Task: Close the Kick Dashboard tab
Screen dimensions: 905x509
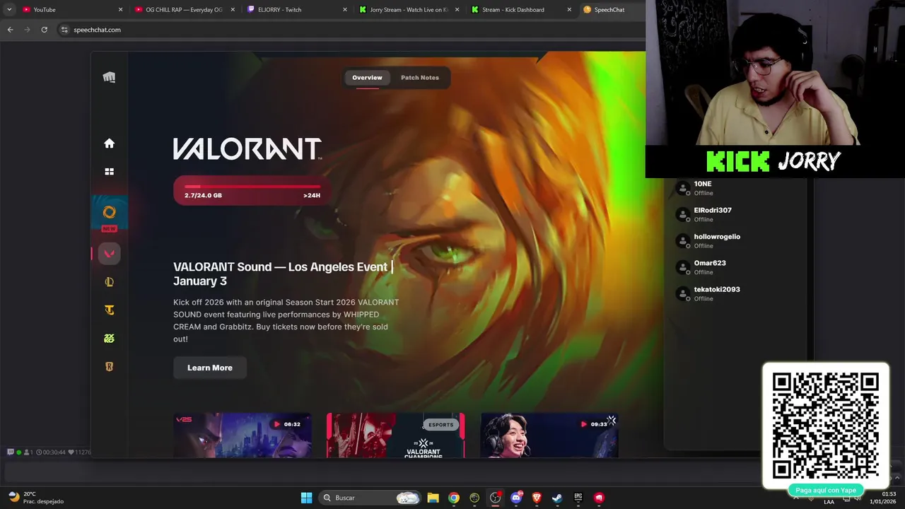Action: coord(569,10)
